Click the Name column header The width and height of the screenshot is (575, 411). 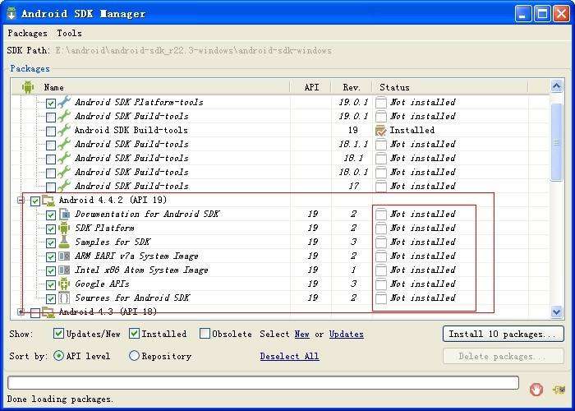point(54,87)
